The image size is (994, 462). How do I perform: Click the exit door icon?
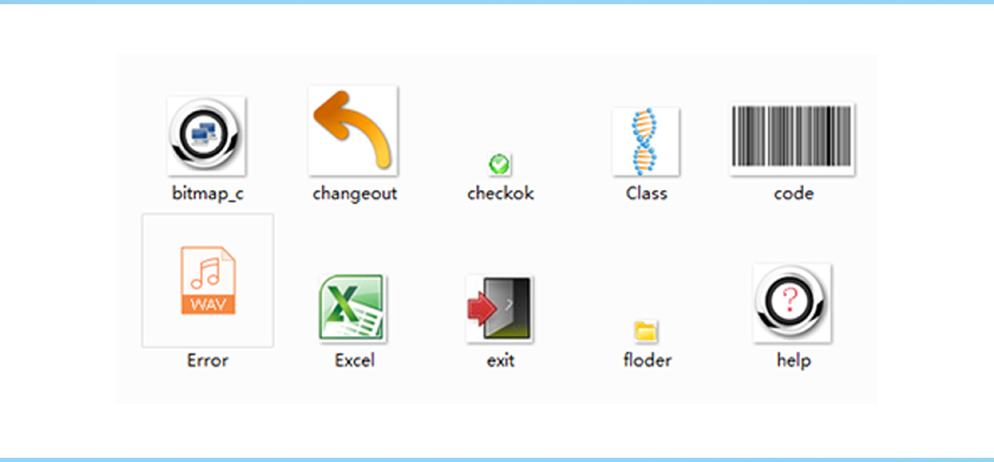(499, 309)
